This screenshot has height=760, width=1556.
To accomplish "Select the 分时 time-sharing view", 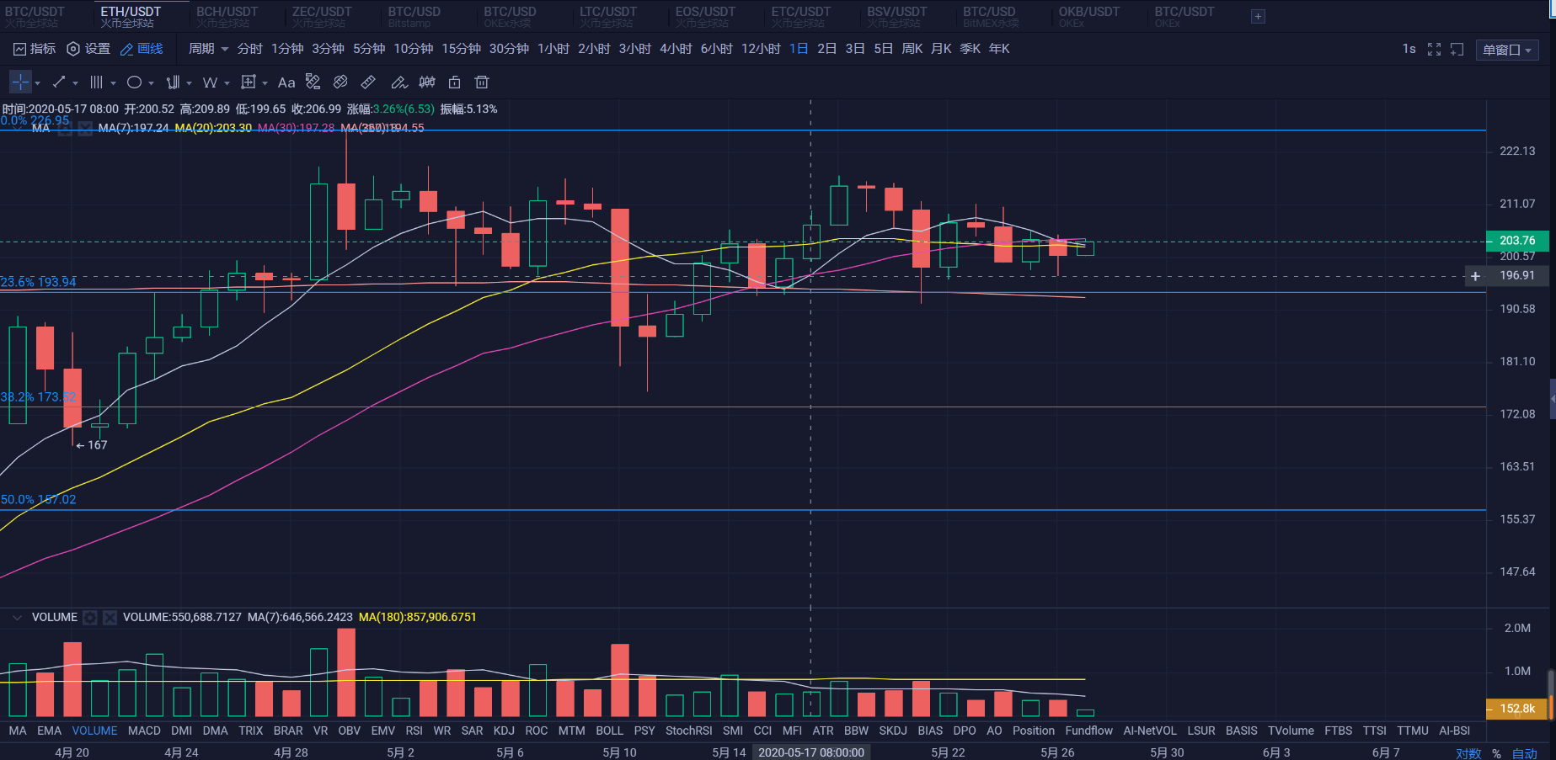I will coord(250,49).
